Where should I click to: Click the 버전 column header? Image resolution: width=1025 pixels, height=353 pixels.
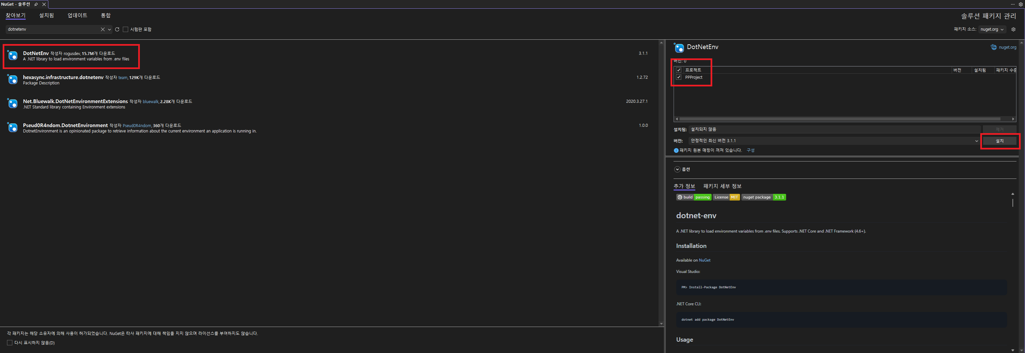(x=961, y=70)
